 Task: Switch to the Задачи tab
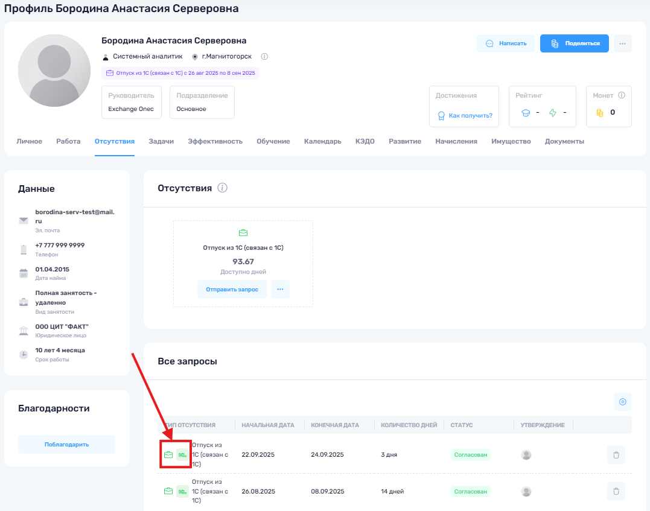click(161, 141)
